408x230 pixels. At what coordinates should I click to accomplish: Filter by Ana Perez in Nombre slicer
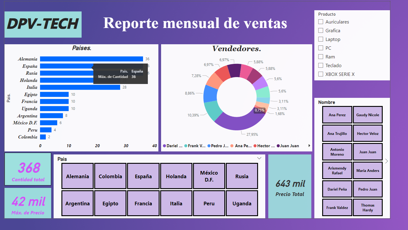[x=337, y=115]
